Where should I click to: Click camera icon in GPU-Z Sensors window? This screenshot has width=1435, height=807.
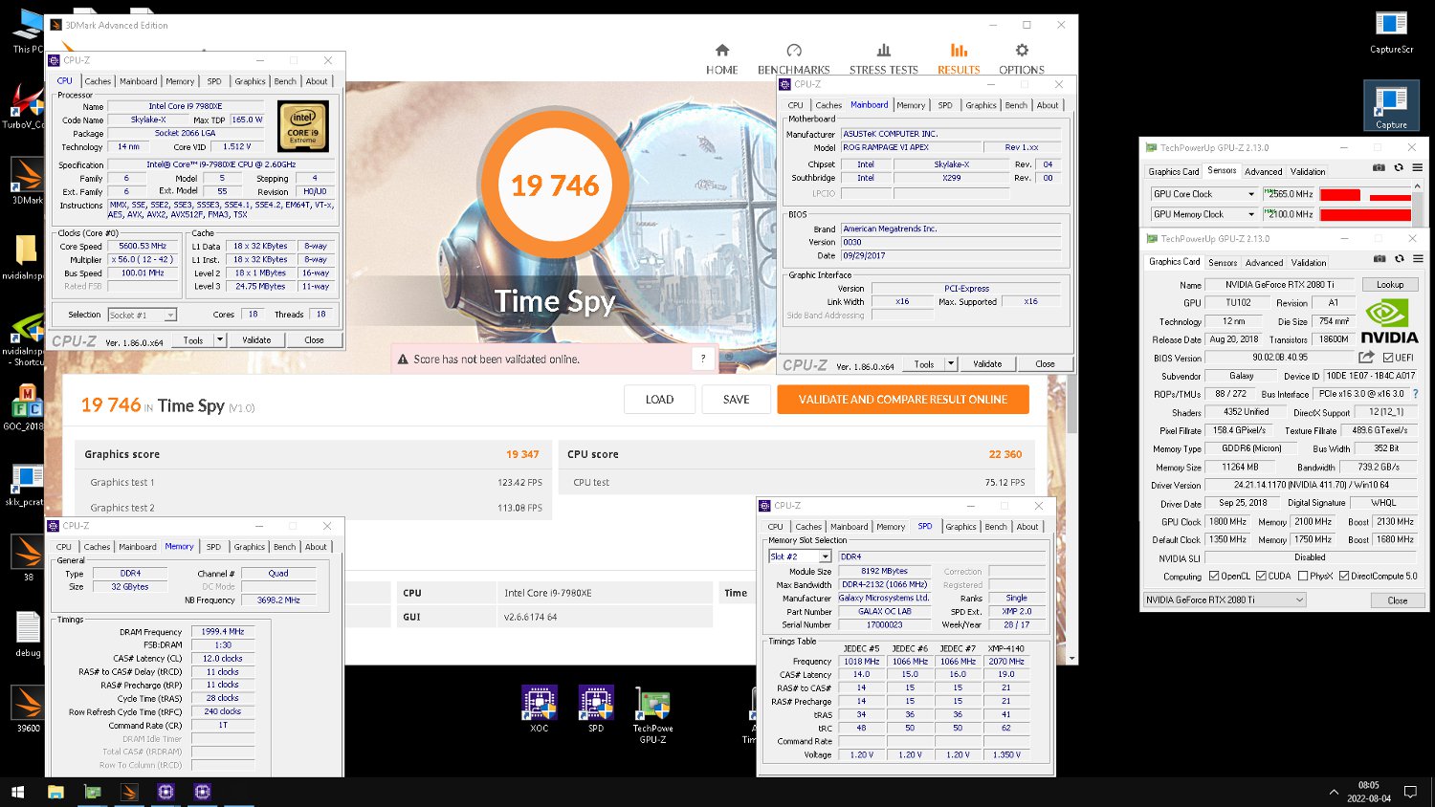tap(1379, 167)
